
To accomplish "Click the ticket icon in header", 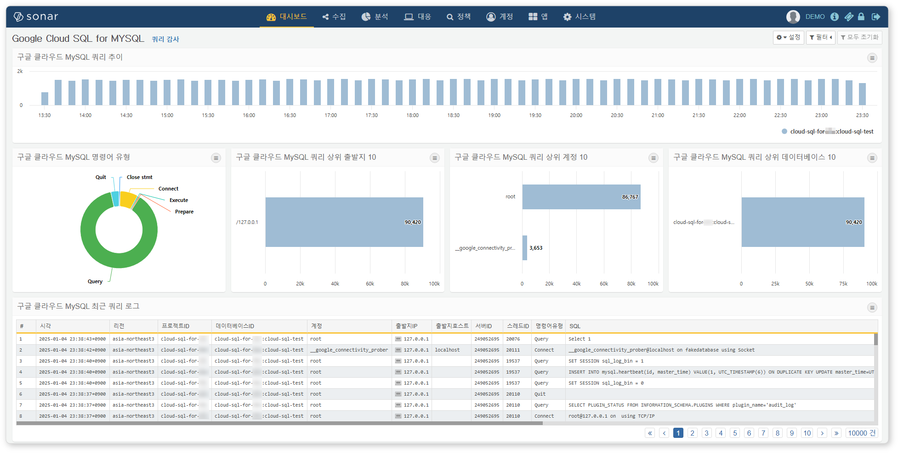I will click(x=849, y=17).
